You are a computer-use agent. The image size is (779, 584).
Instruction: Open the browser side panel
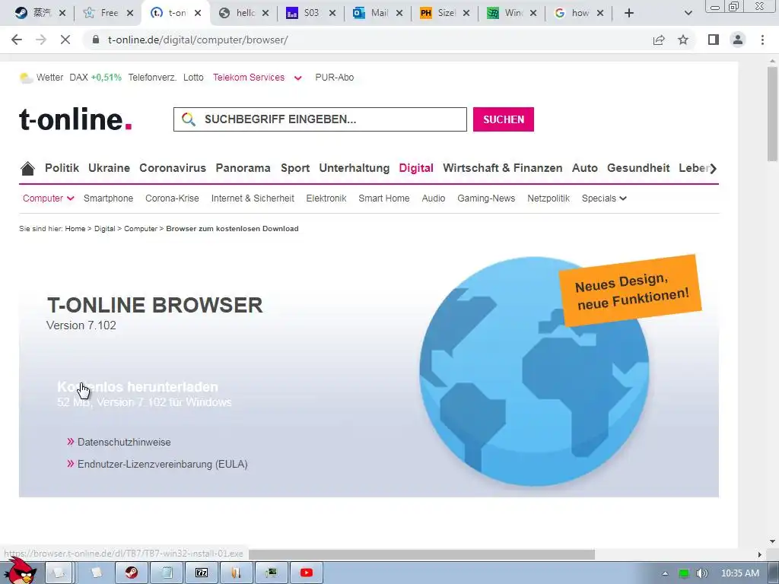click(x=714, y=40)
